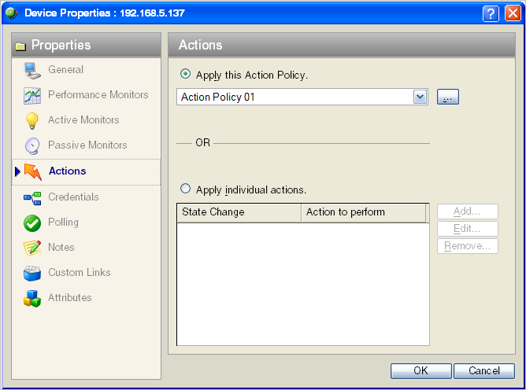526x390 pixels.
Task: Open the General properties page
Action: 65,70
